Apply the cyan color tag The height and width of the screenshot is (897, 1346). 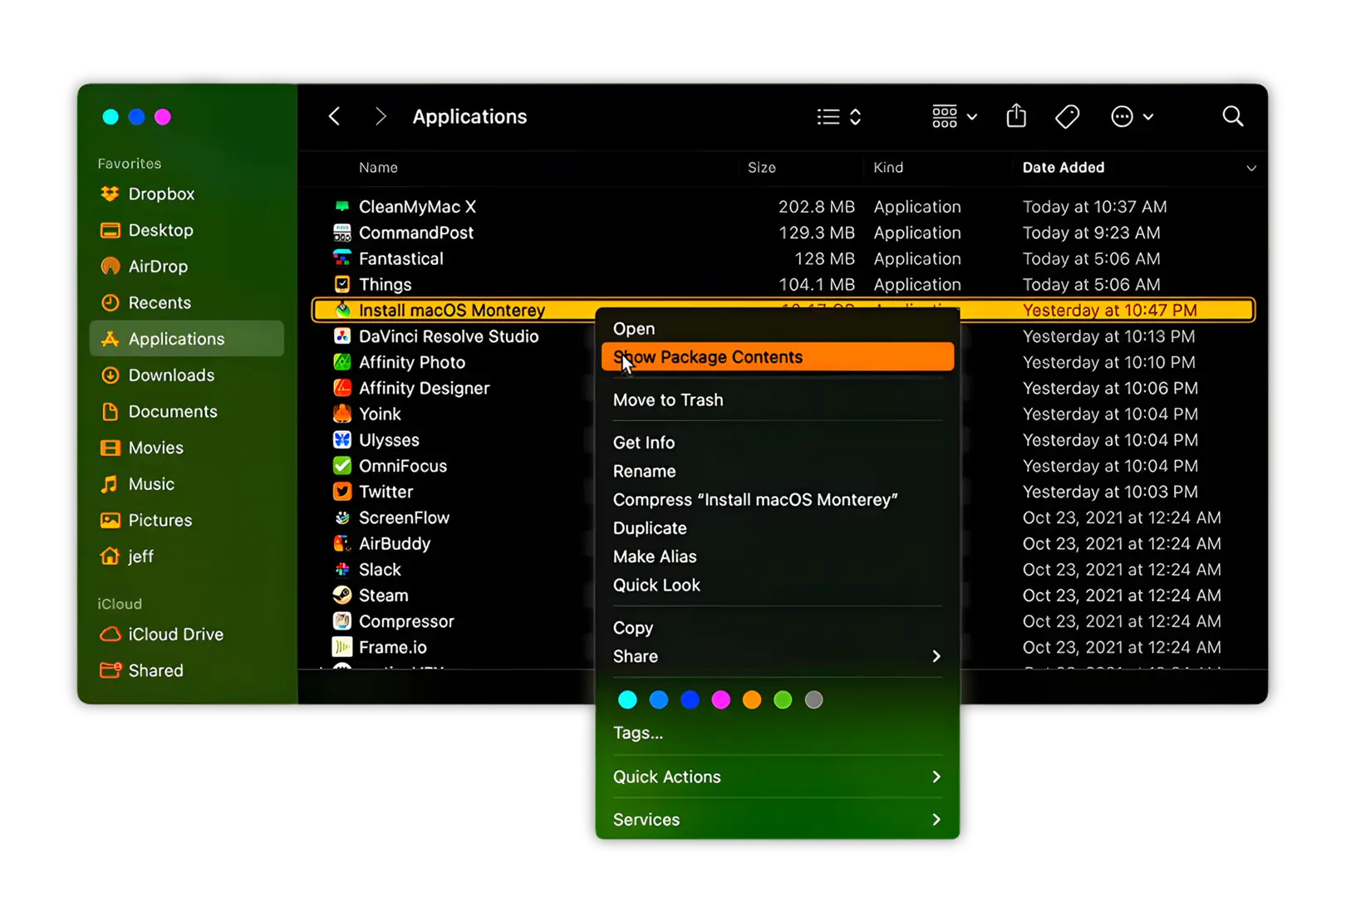click(627, 700)
